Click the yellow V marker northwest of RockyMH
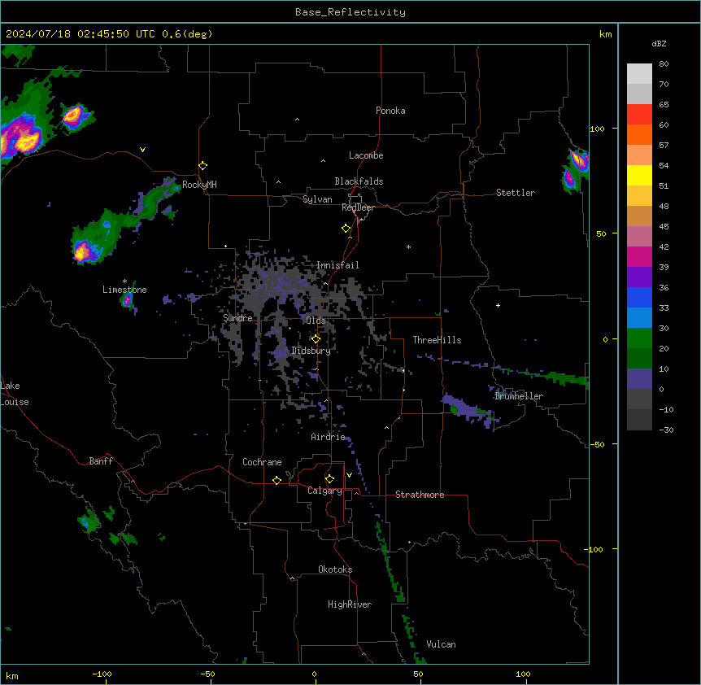The image size is (701, 685). [142, 150]
